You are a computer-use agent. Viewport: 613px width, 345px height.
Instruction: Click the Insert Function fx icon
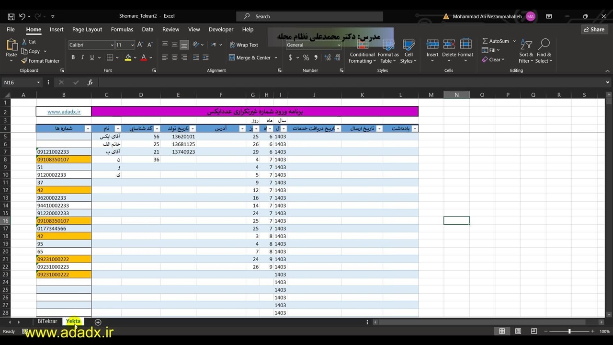click(x=90, y=82)
